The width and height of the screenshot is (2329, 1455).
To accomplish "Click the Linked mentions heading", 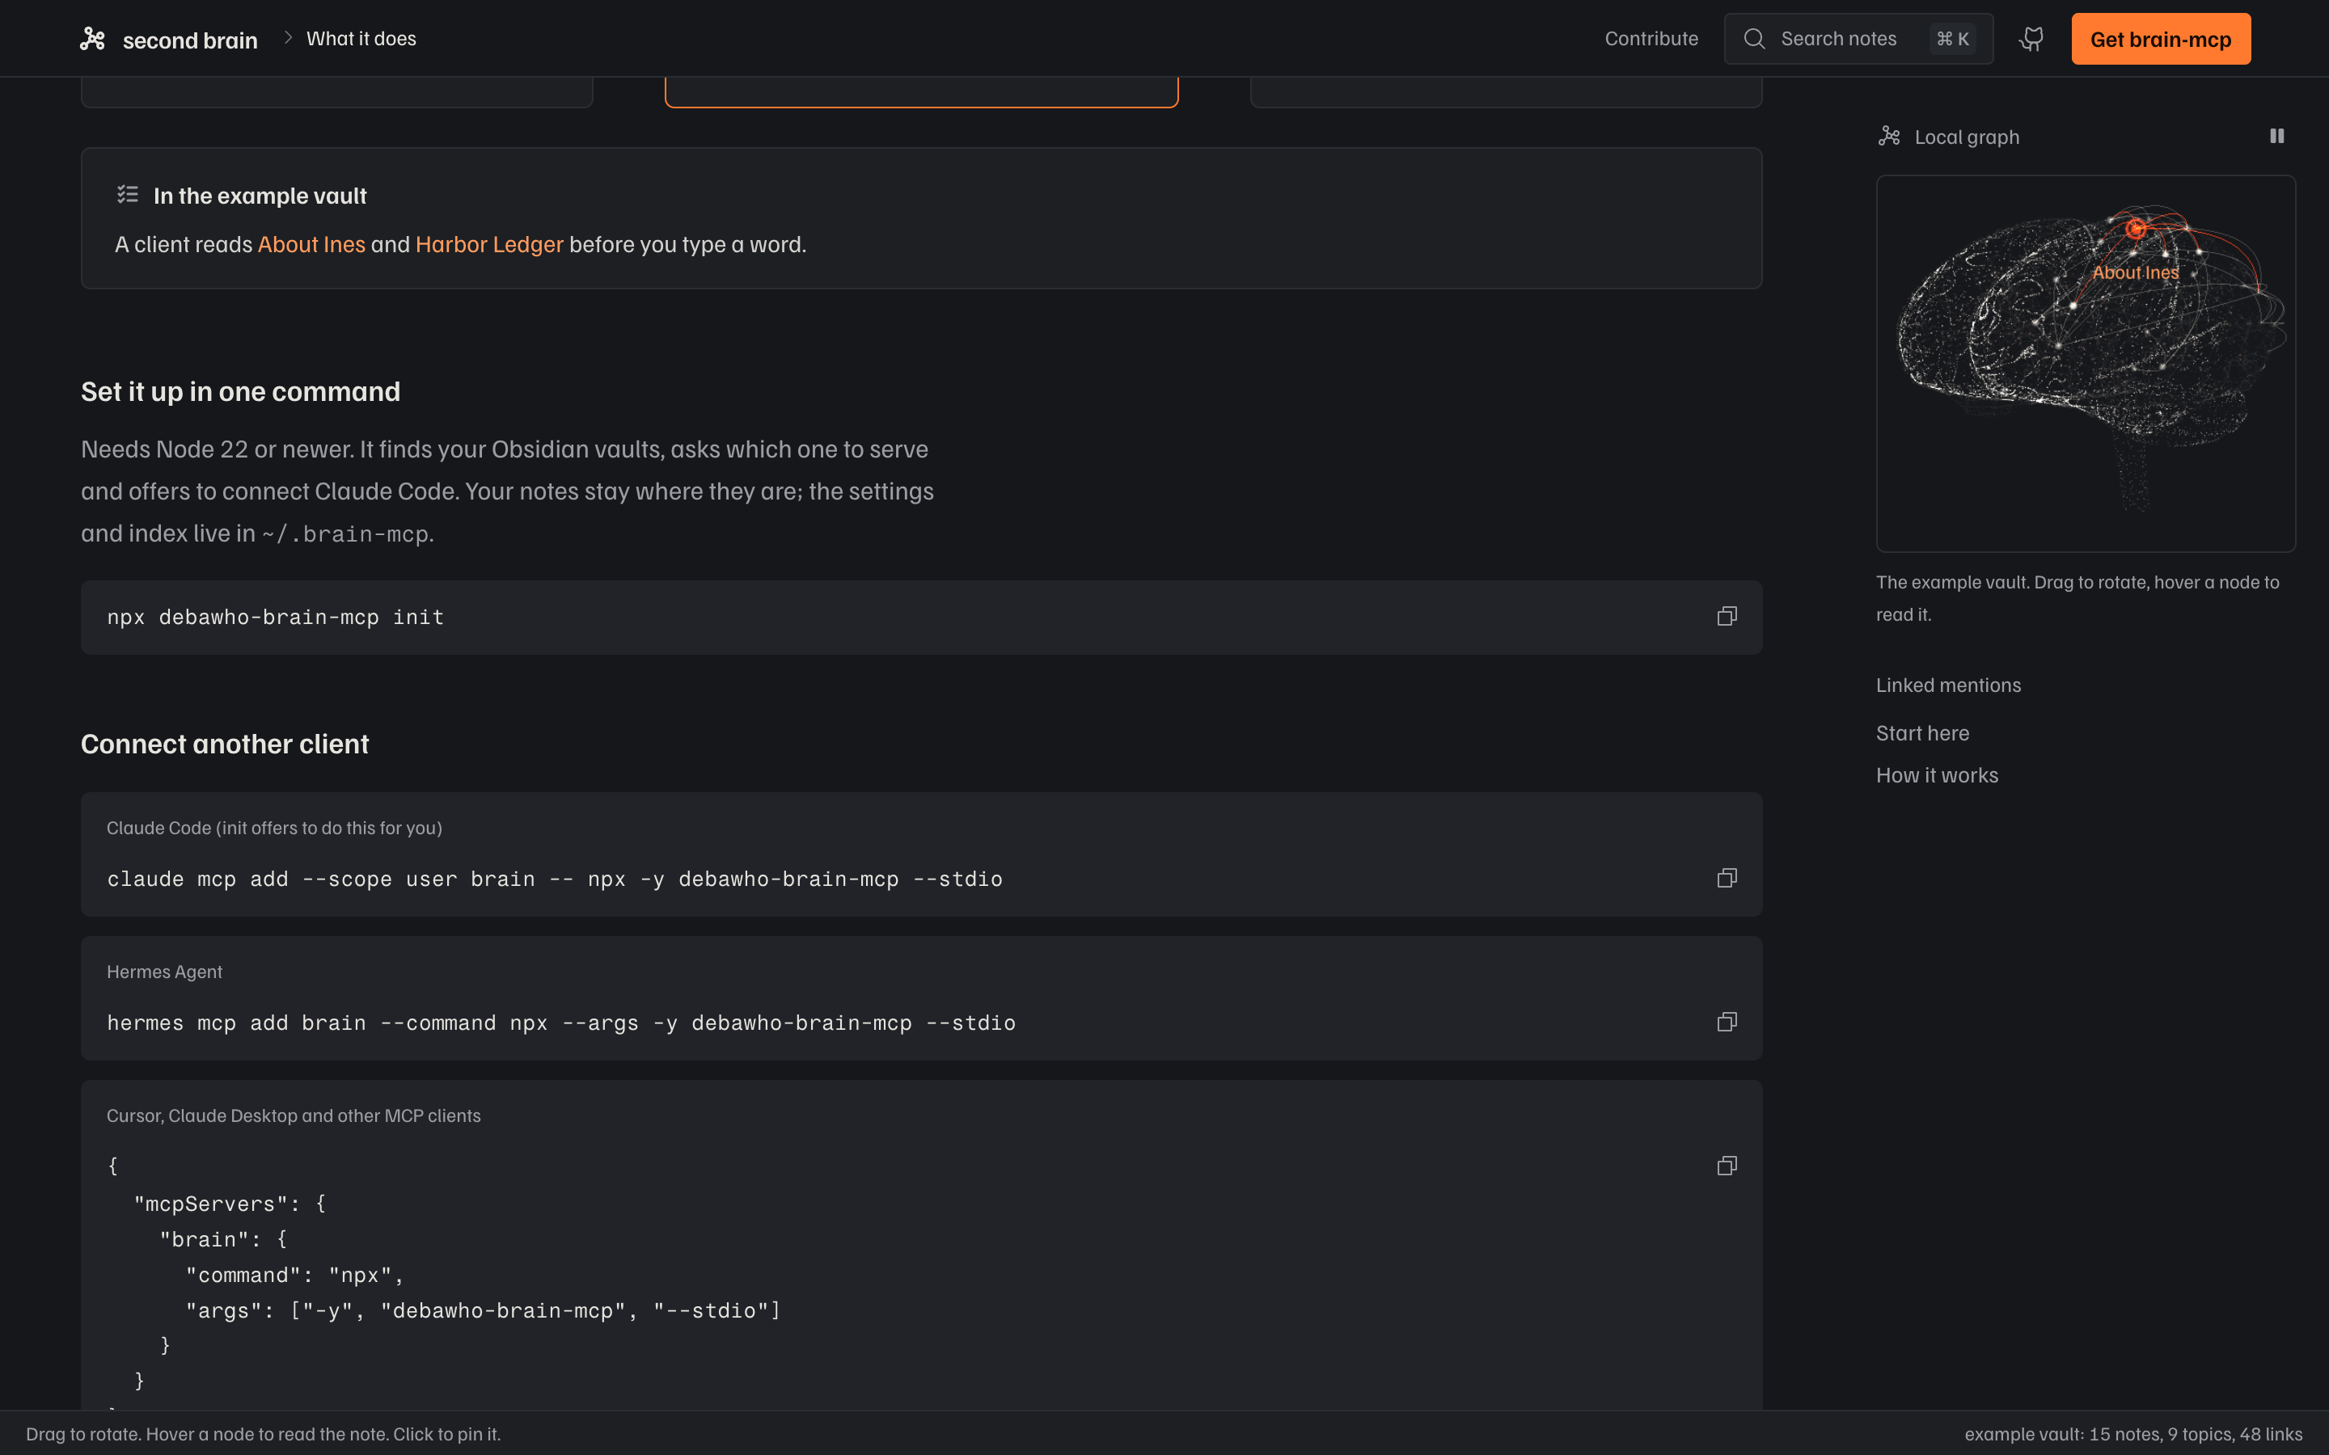I will [1948, 685].
